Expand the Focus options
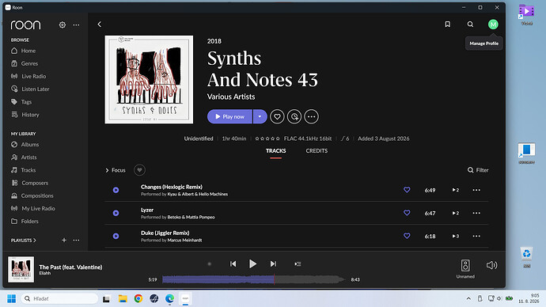The width and height of the screenshot is (546, 307). [116, 170]
